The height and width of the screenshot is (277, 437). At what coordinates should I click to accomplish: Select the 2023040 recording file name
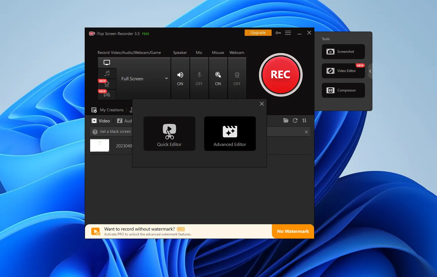click(x=124, y=146)
